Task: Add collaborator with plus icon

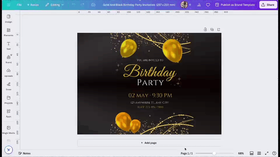Action: pos(190,5)
